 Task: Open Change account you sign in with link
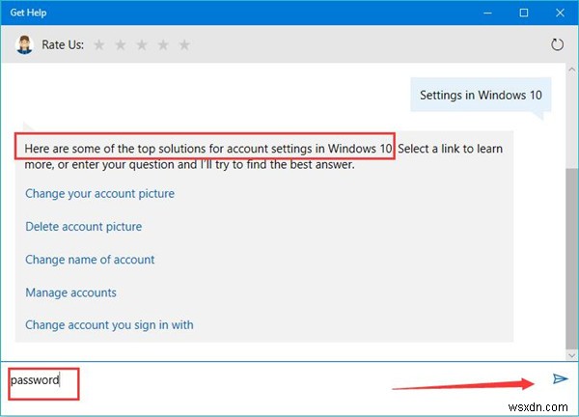click(x=109, y=325)
